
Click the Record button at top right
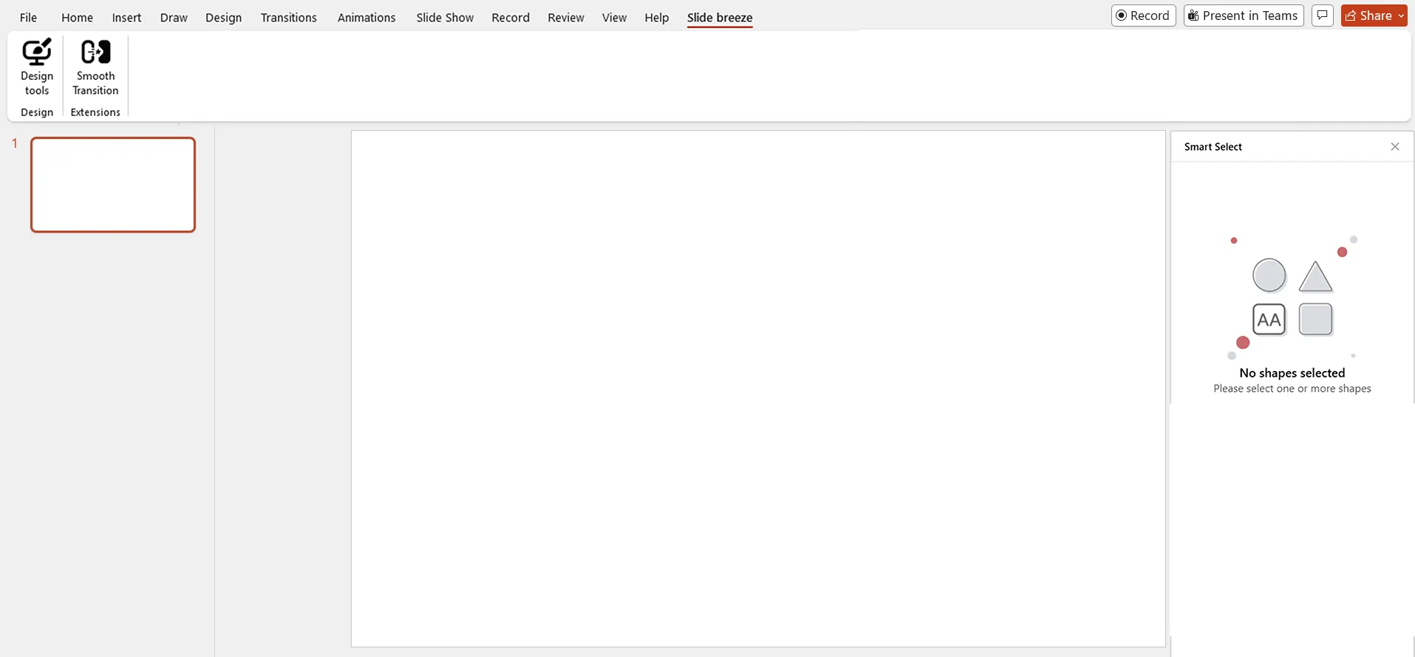[1143, 16]
